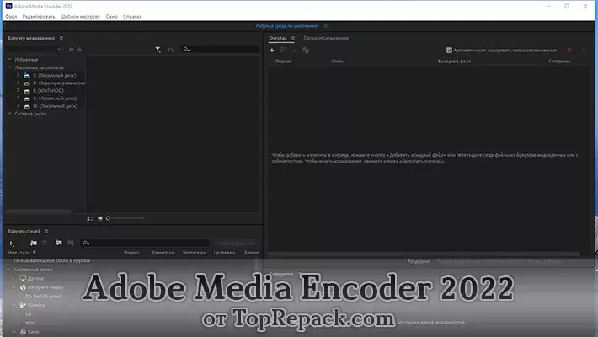The image size is (598, 337).
Task: Click the Preset Settings icon in the Preset Browser
Action: (45, 243)
